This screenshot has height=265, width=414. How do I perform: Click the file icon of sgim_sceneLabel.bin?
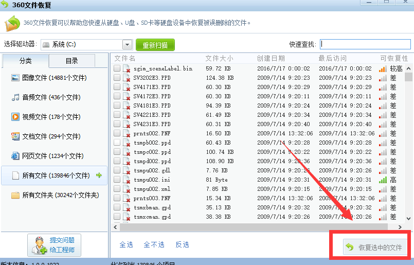click(127, 68)
